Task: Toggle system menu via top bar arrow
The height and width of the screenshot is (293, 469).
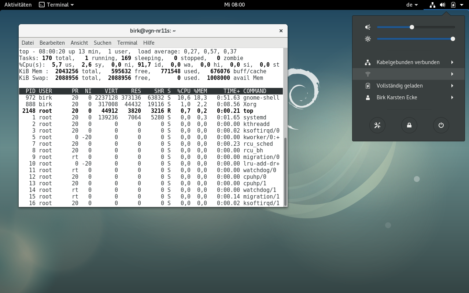Action: tap(462, 5)
